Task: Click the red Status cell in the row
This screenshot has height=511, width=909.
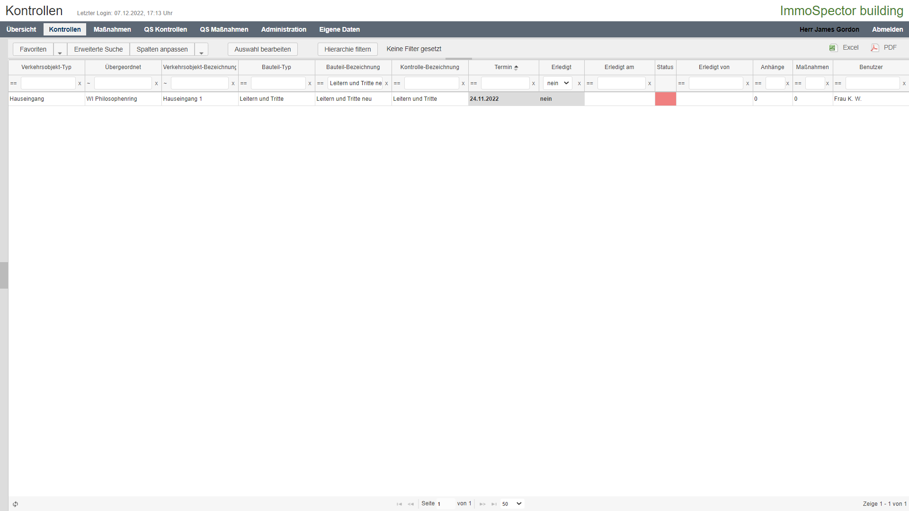Action: 665,99
